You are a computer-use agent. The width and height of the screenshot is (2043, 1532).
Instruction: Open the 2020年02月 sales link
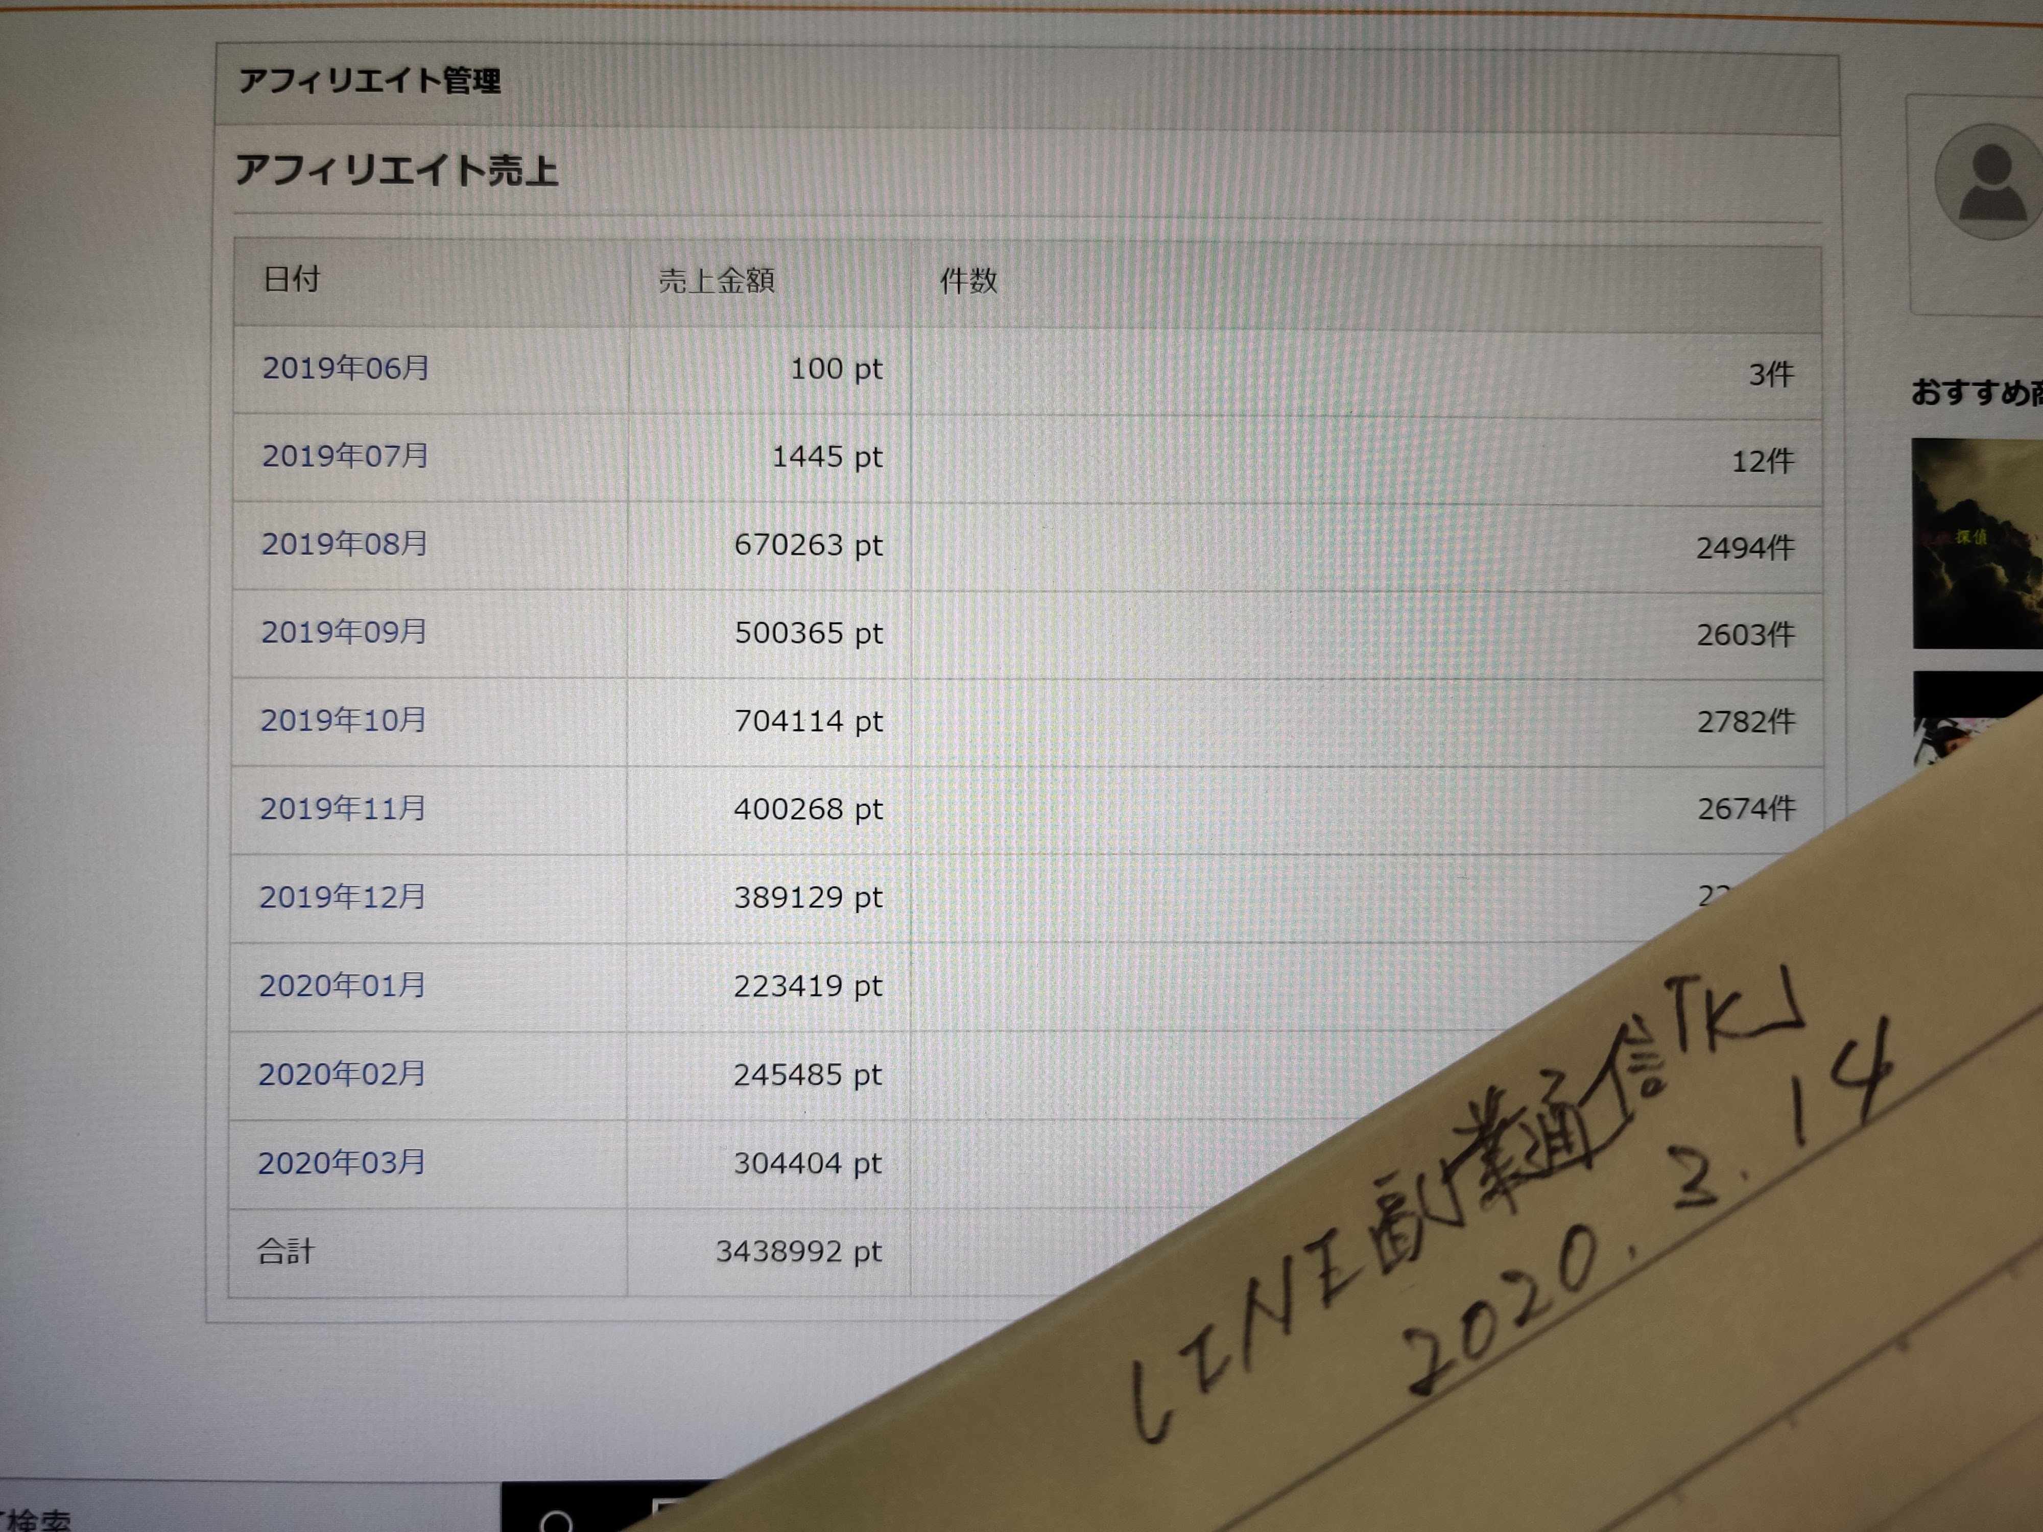pos(342,1074)
